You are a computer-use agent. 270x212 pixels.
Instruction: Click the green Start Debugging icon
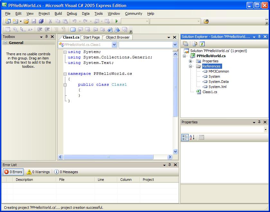tap(117, 21)
